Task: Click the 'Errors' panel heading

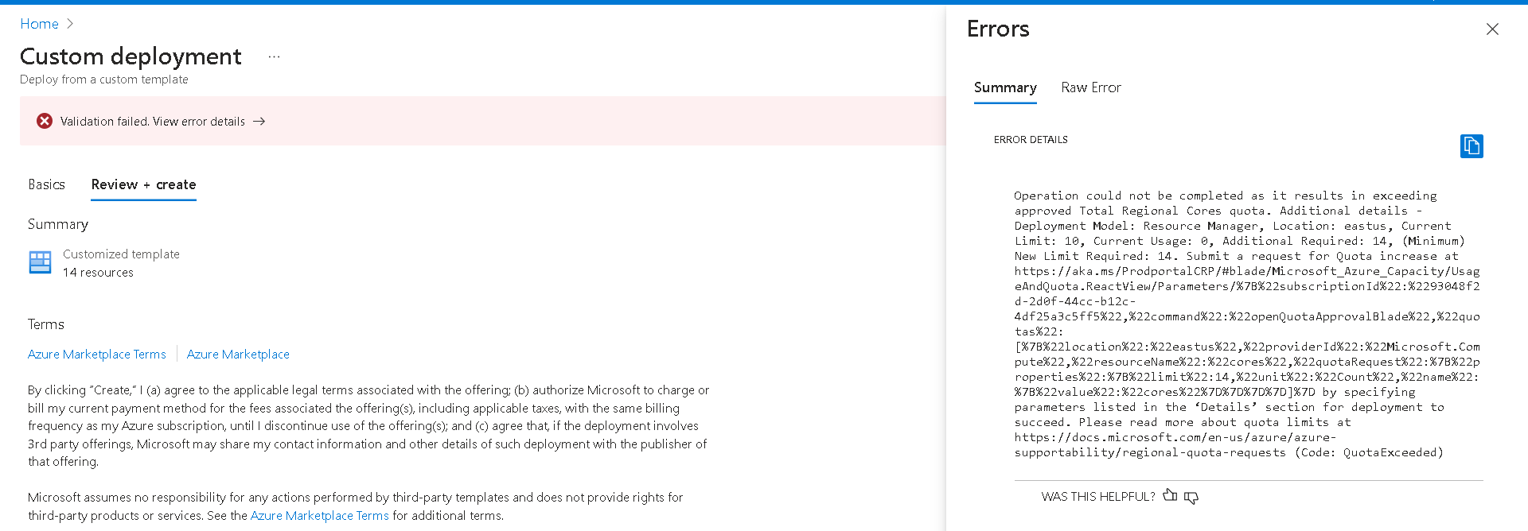Action: tap(998, 29)
